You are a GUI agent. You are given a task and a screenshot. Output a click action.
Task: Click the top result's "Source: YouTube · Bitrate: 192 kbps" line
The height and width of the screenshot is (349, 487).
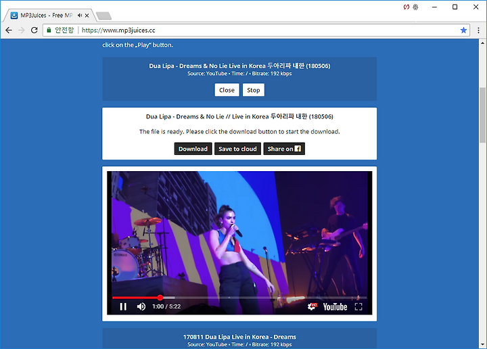[239, 74]
